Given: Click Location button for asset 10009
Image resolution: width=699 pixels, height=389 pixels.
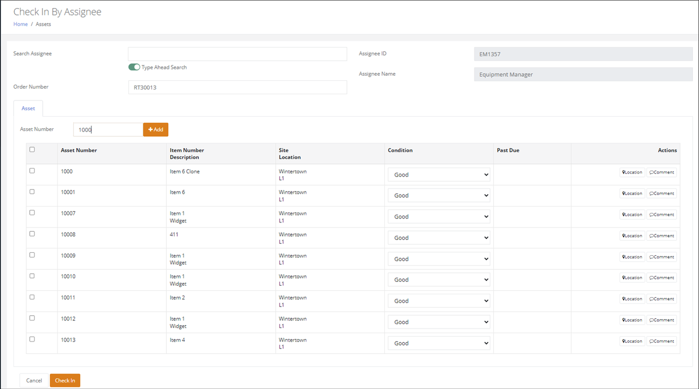Looking at the screenshot, I should coord(632,257).
